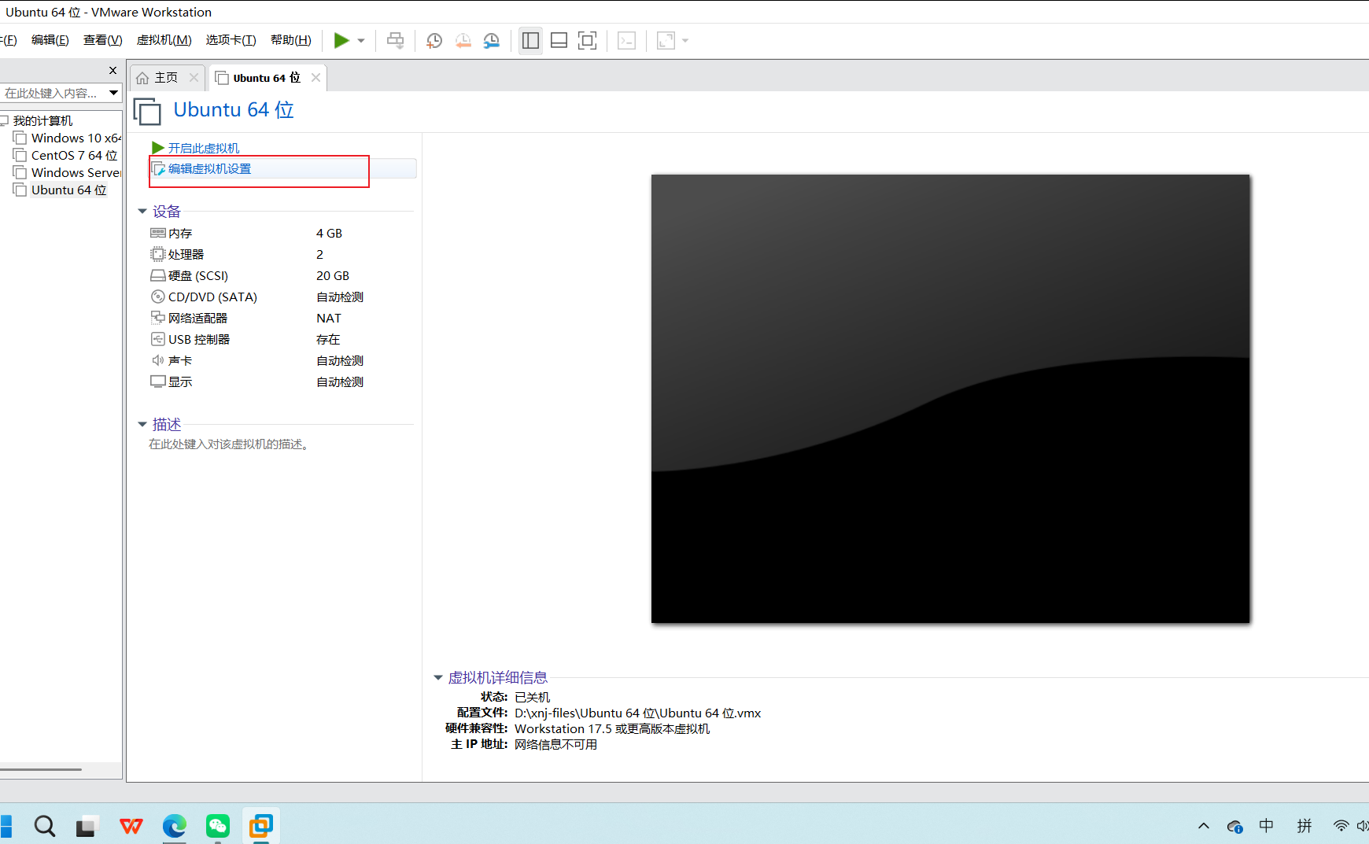Click 编辑虚拟机设置 link
The height and width of the screenshot is (844, 1369).
pos(209,168)
